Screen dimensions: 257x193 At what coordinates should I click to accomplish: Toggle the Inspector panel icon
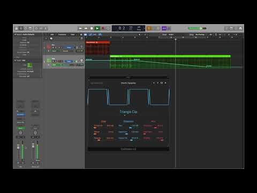21,28
